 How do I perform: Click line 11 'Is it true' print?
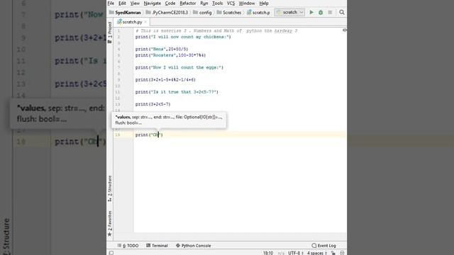point(177,92)
